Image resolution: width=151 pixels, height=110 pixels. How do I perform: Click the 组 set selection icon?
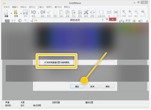pyautogui.click(x=109, y=12)
